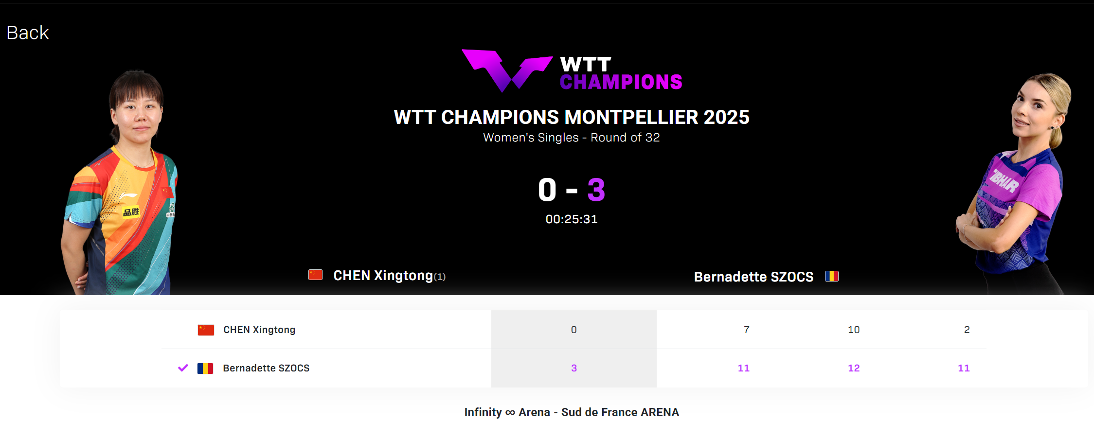Click China flag in score table row

pyautogui.click(x=206, y=330)
